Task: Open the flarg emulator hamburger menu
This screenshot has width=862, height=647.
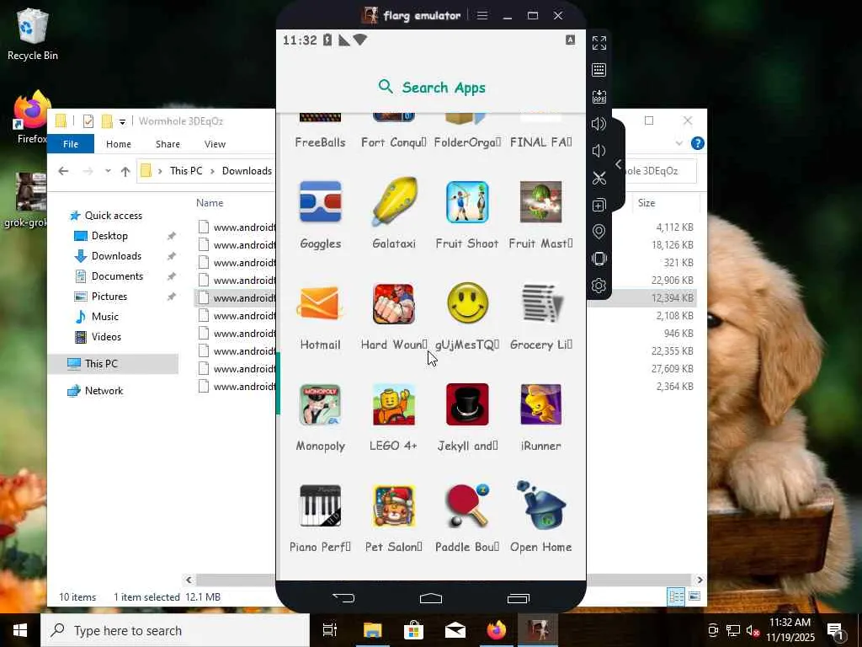Action: click(x=482, y=15)
